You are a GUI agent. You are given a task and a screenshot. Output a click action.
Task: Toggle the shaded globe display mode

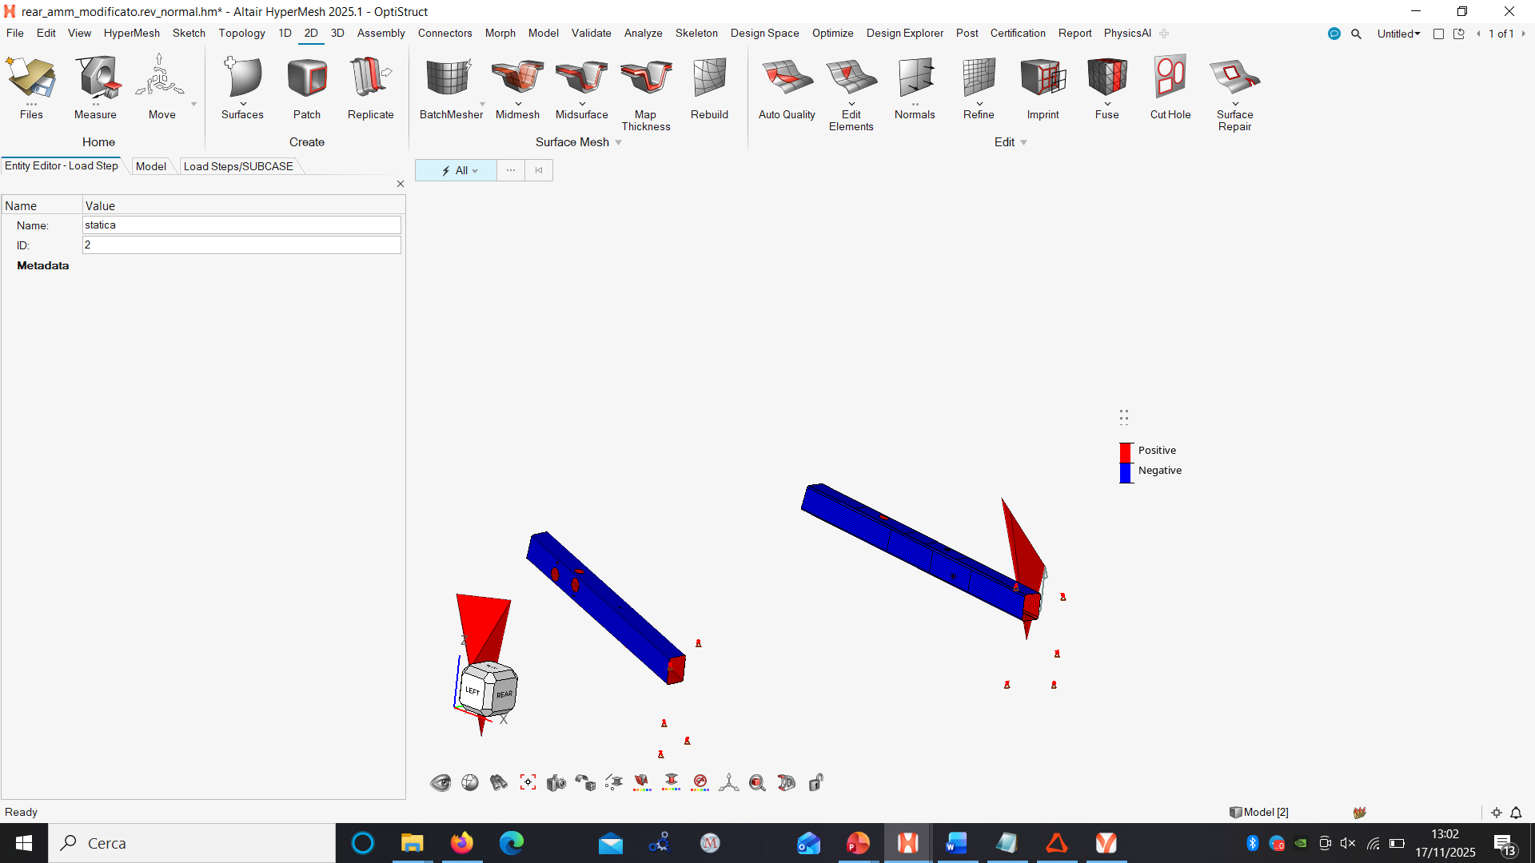470,783
